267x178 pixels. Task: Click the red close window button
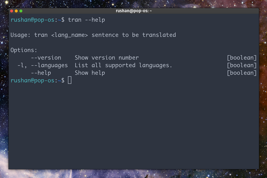(x=12, y=11)
